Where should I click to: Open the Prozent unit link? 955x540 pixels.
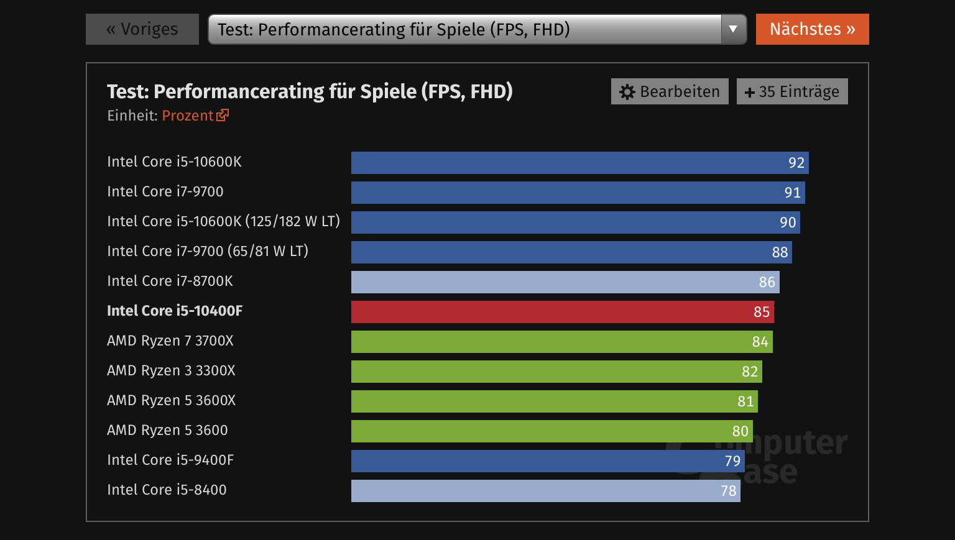(x=188, y=116)
